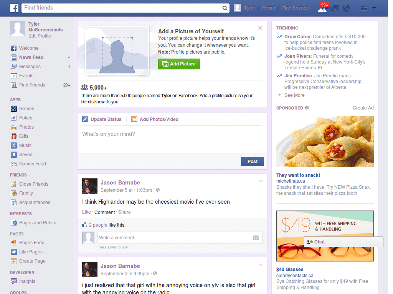Open Find Friends in top bar

click(295, 8)
